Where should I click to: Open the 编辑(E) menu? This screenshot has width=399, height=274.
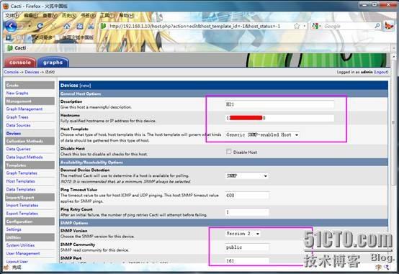pyautogui.click(x=31, y=16)
